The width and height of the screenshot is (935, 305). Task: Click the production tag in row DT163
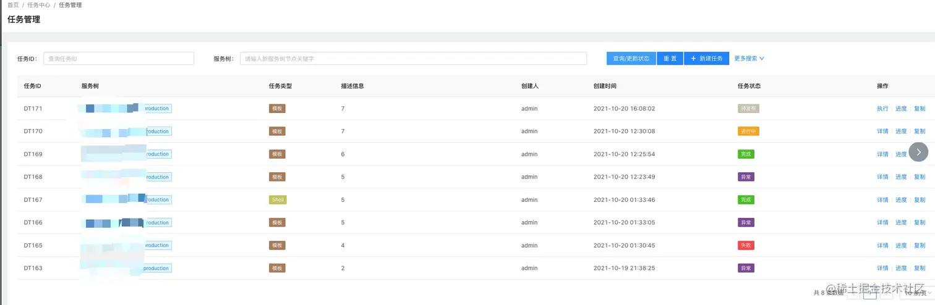coord(156,269)
